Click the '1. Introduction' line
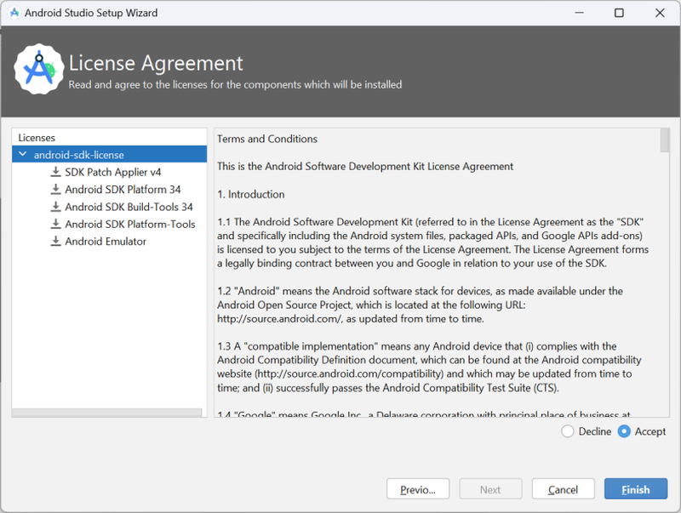This screenshot has width=681, height=513. 251,194
